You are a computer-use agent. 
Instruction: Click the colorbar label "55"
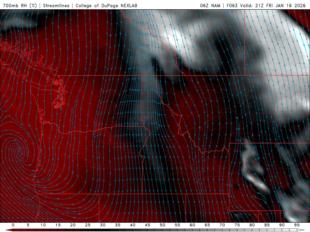pos(177,225)
